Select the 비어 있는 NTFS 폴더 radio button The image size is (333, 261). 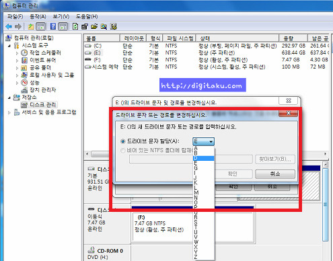coord(122,151)
